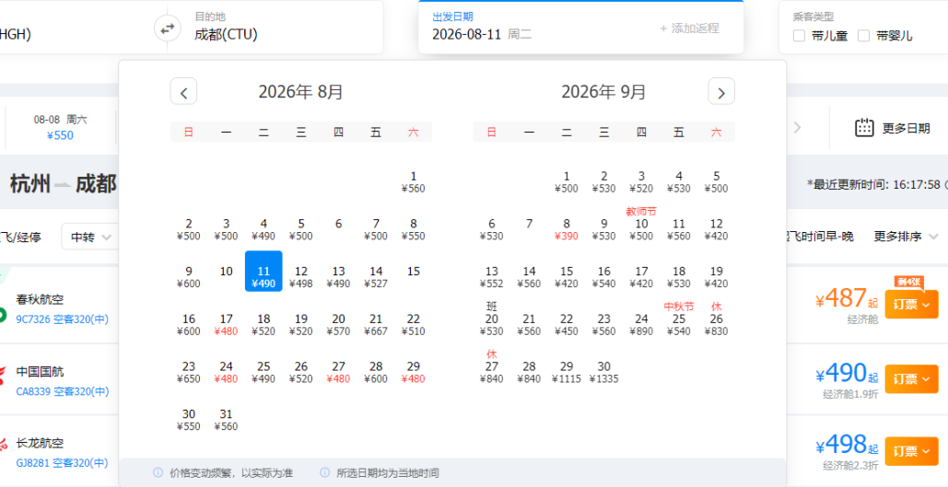Image resolution: width=948 pixels, height=487 pixels.
Task: Pick August 23 priced ¥650
Action: (189, 372)
